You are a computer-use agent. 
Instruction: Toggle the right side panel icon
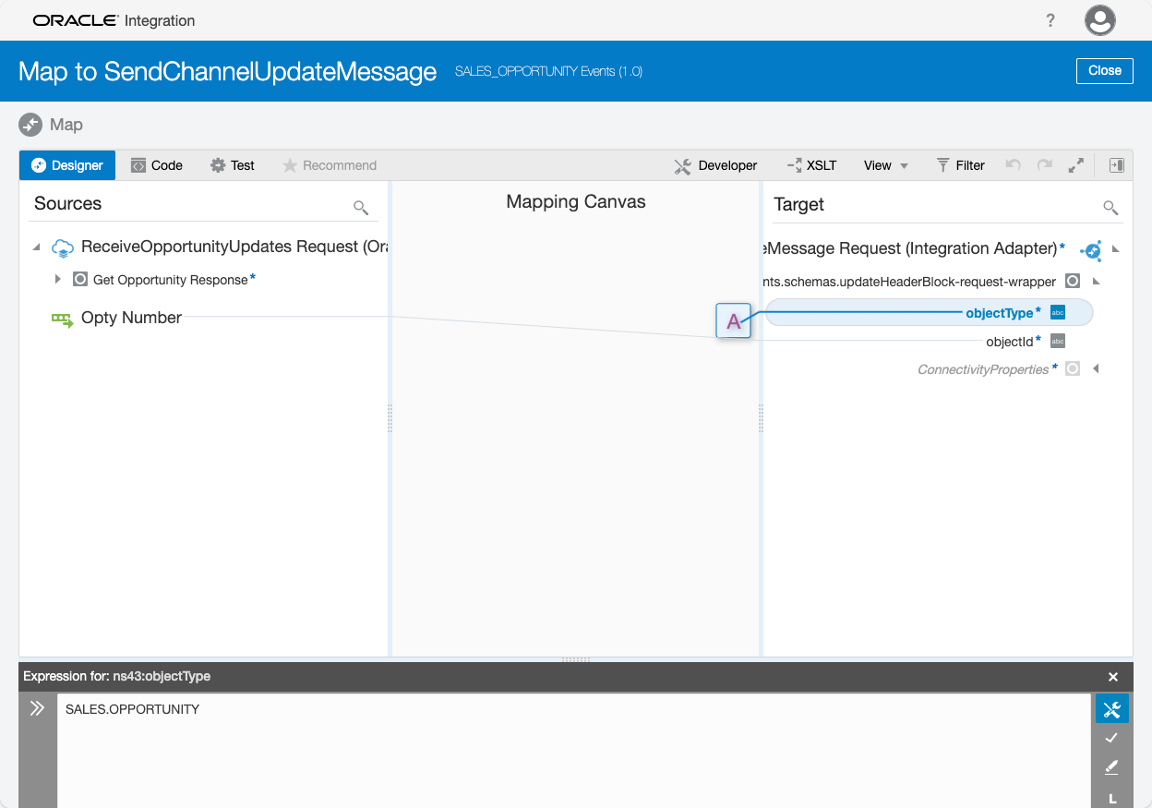(x=1115, y=165)
